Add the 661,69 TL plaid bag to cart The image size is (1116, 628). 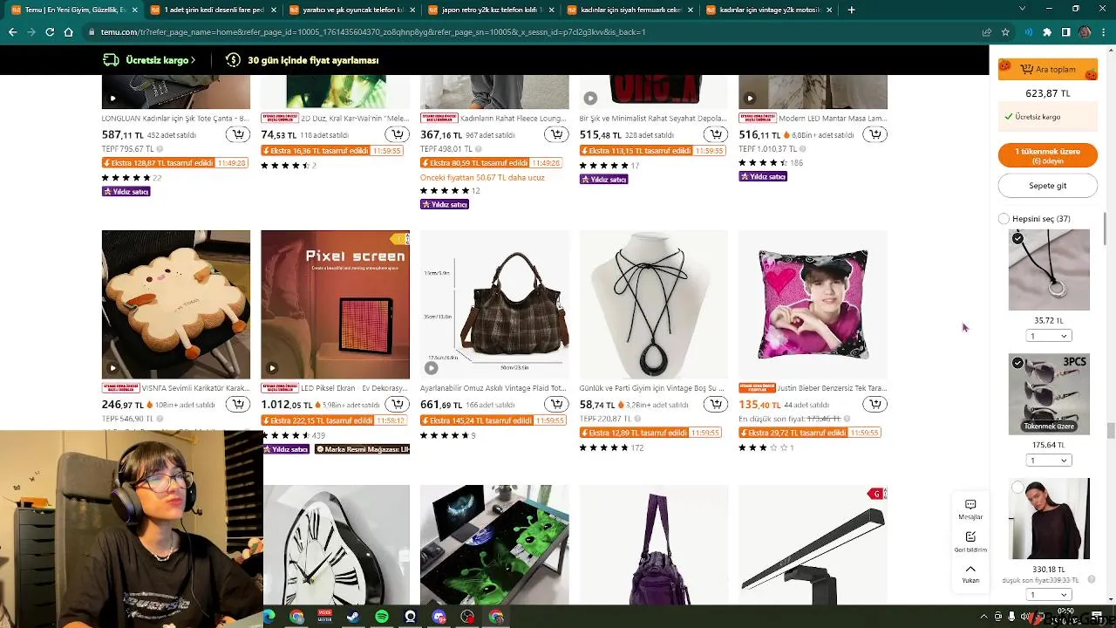click(555, 404)
